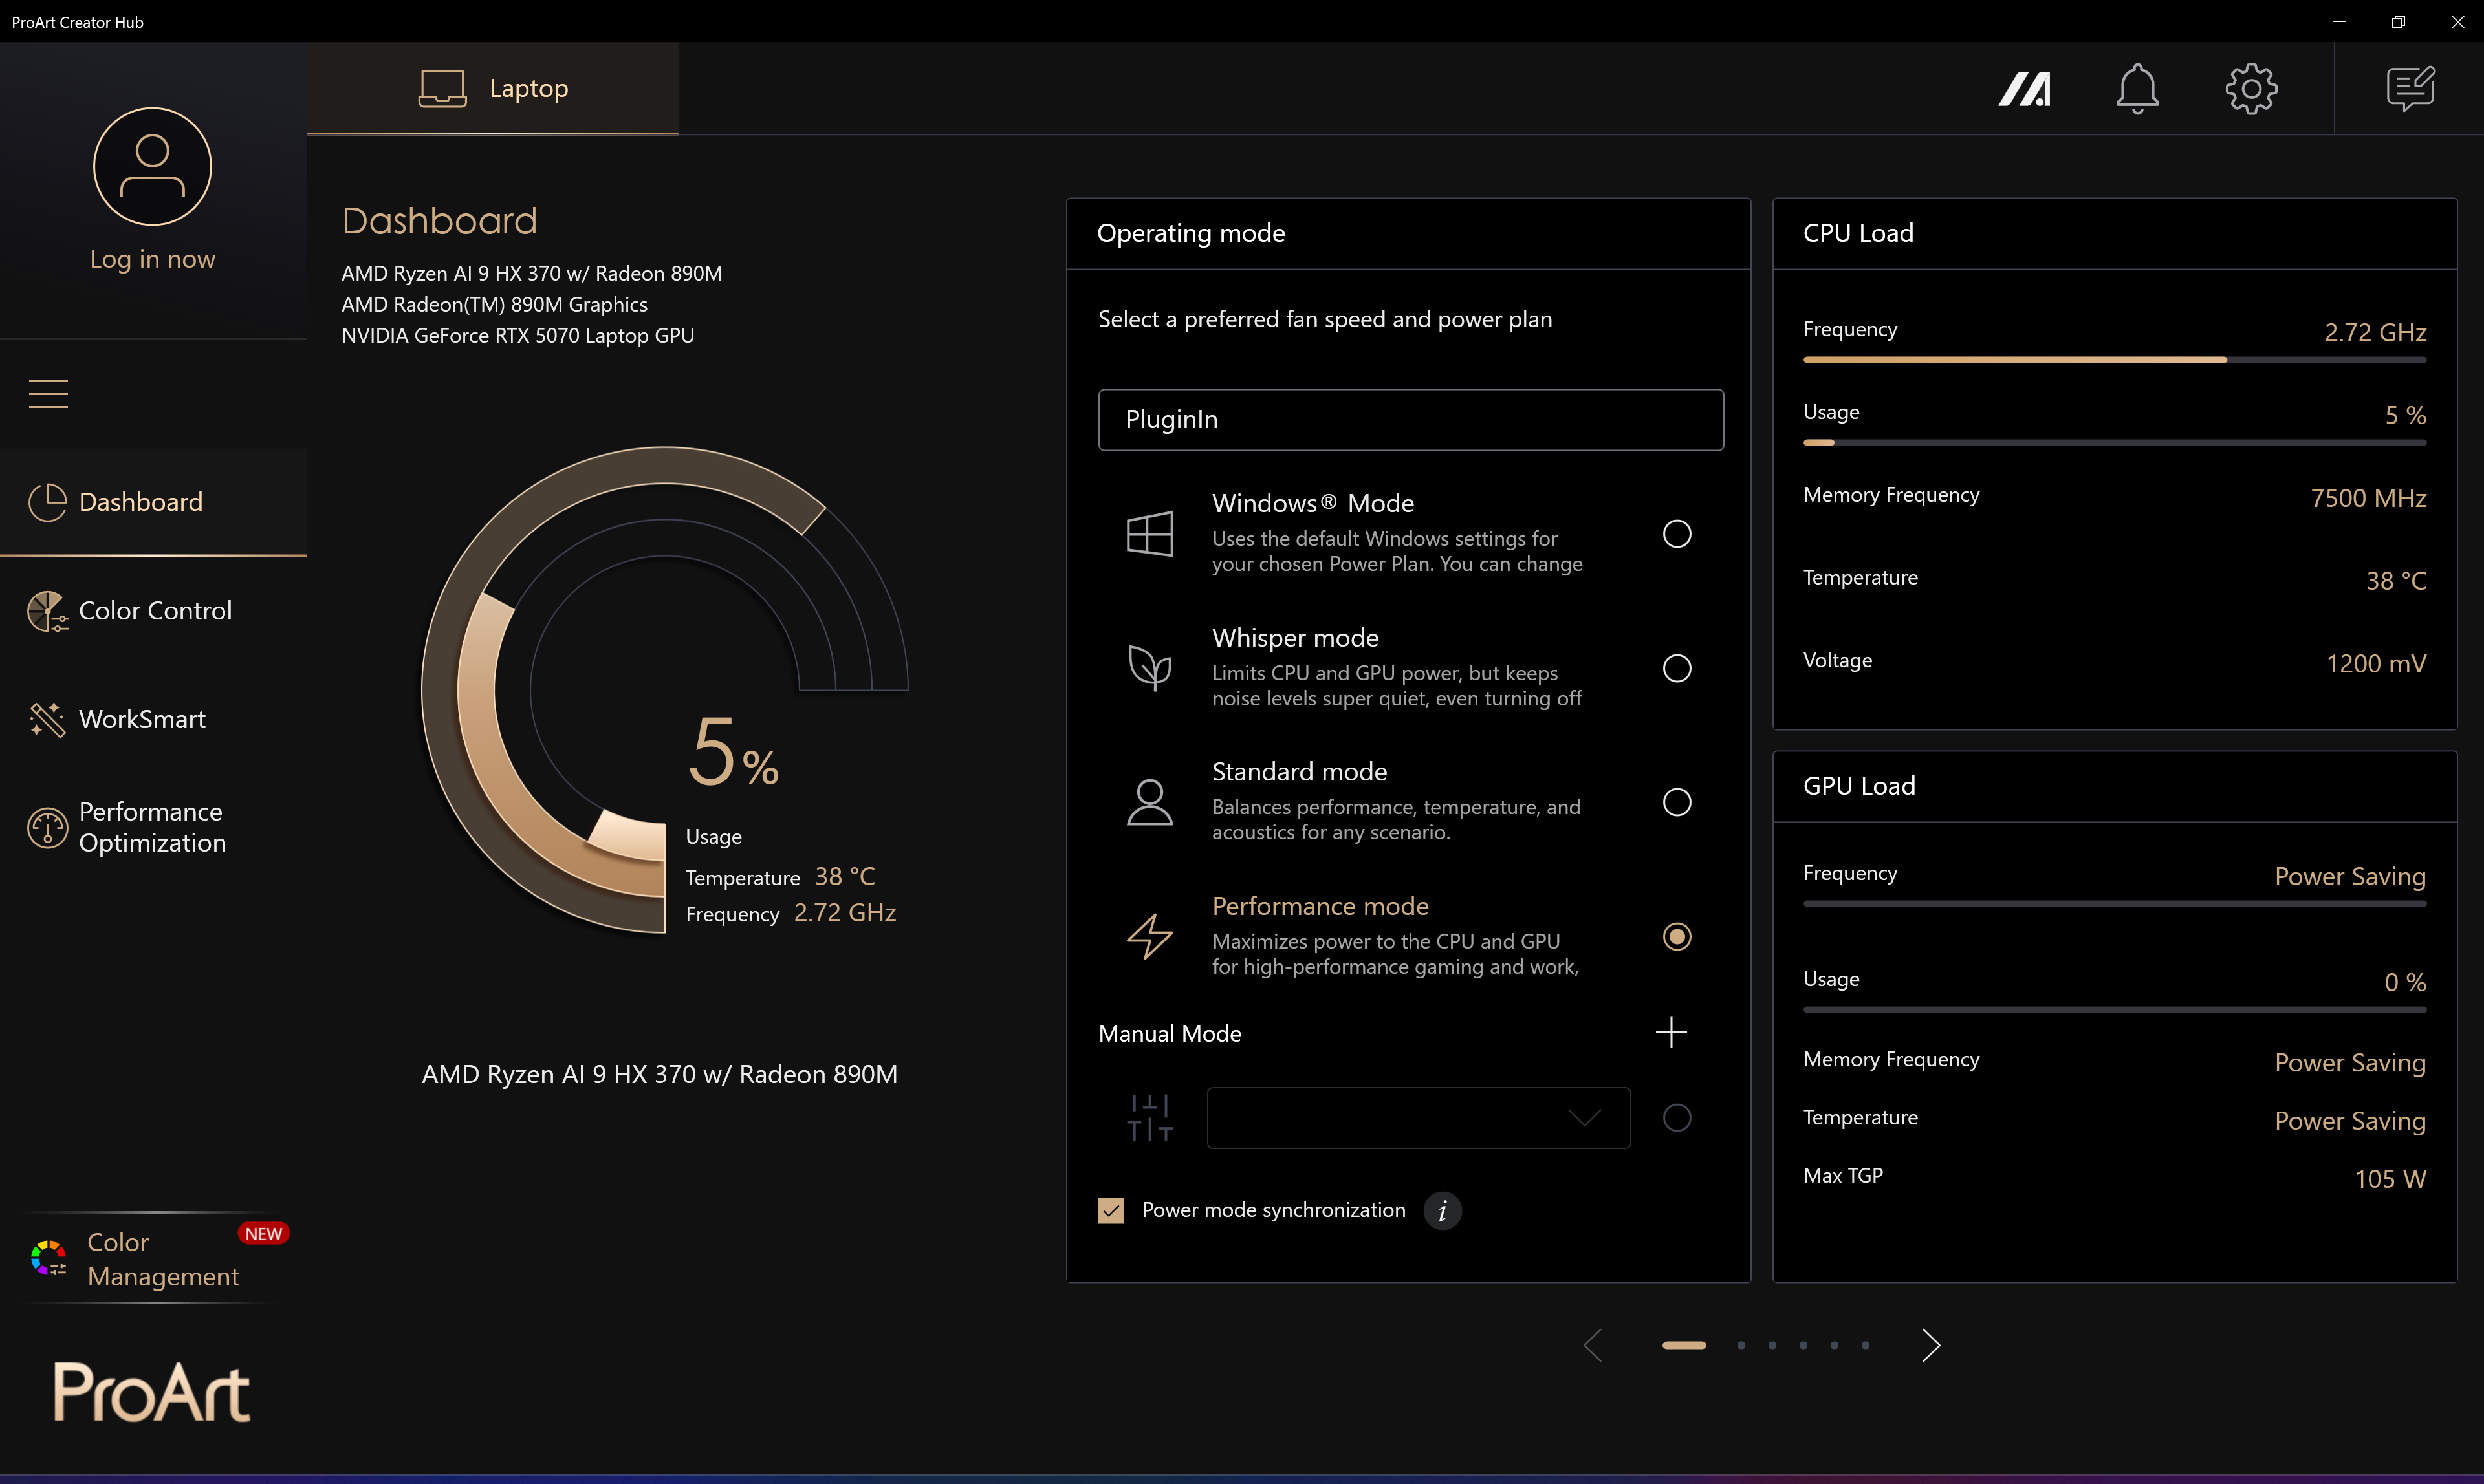Open settings via the gear icon
This screenshot has height=1484, width=2484.
tap(2251, 89)
